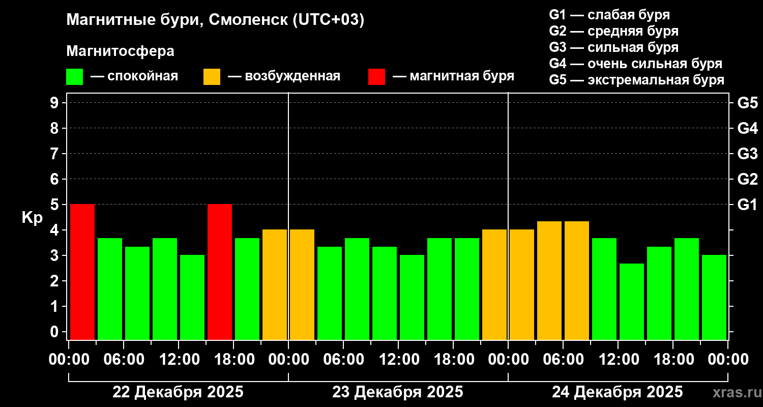Click the green 06:00–09:00 bar on 23 Декабря
763x407 pixels.
357,288
